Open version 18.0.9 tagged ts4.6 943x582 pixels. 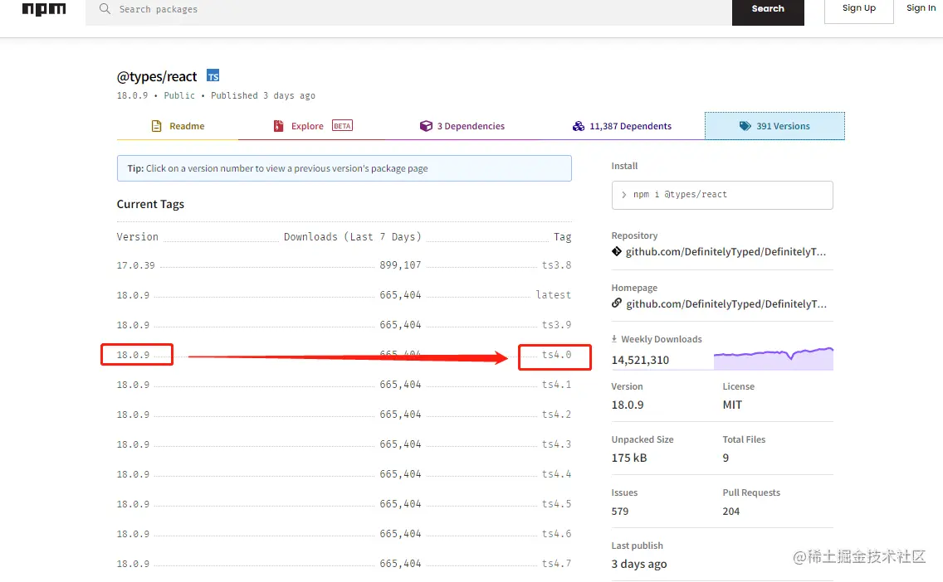click(133, 534)
